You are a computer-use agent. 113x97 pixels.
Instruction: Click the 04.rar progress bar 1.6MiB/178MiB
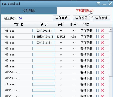click(44, 37)
